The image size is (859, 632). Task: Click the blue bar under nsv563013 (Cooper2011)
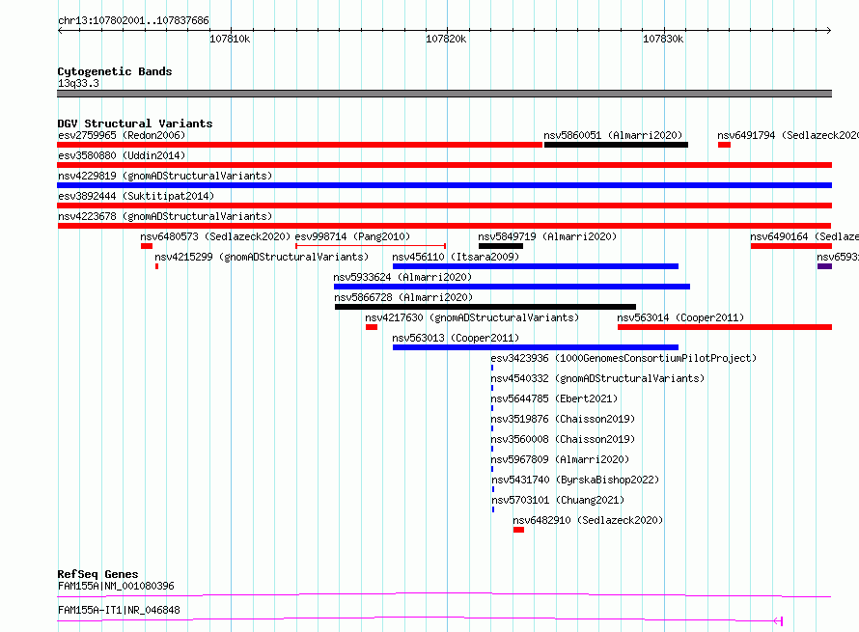coord(536,347)
